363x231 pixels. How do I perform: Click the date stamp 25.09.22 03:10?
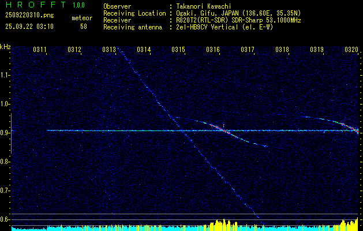pos(29,27)
